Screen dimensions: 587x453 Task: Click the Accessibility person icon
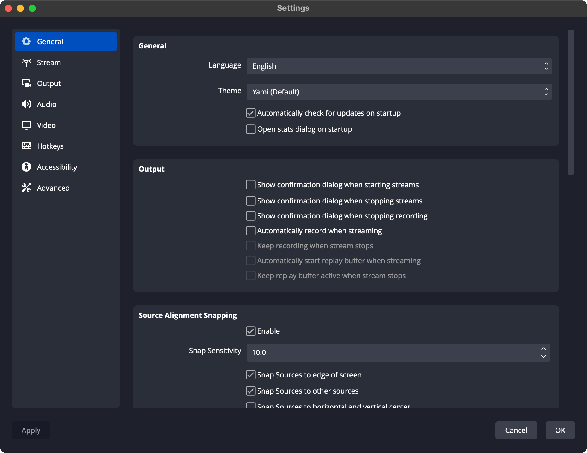pyautogui.click(x=26, y=167)
